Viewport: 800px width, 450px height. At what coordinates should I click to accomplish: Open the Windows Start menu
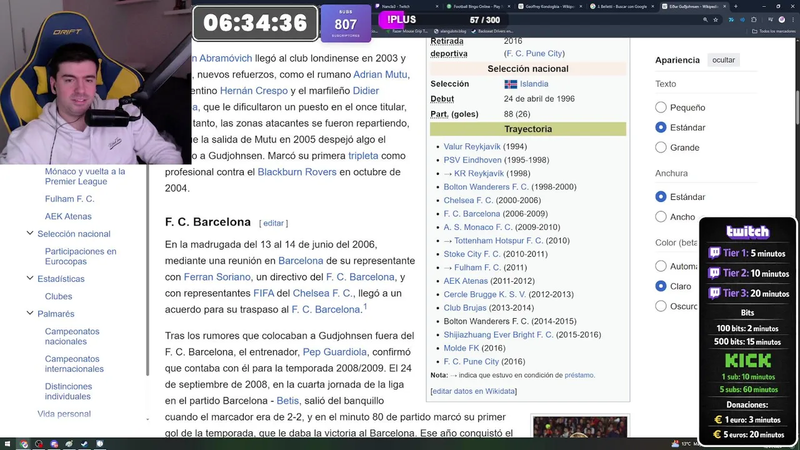(x=7, y=444)
